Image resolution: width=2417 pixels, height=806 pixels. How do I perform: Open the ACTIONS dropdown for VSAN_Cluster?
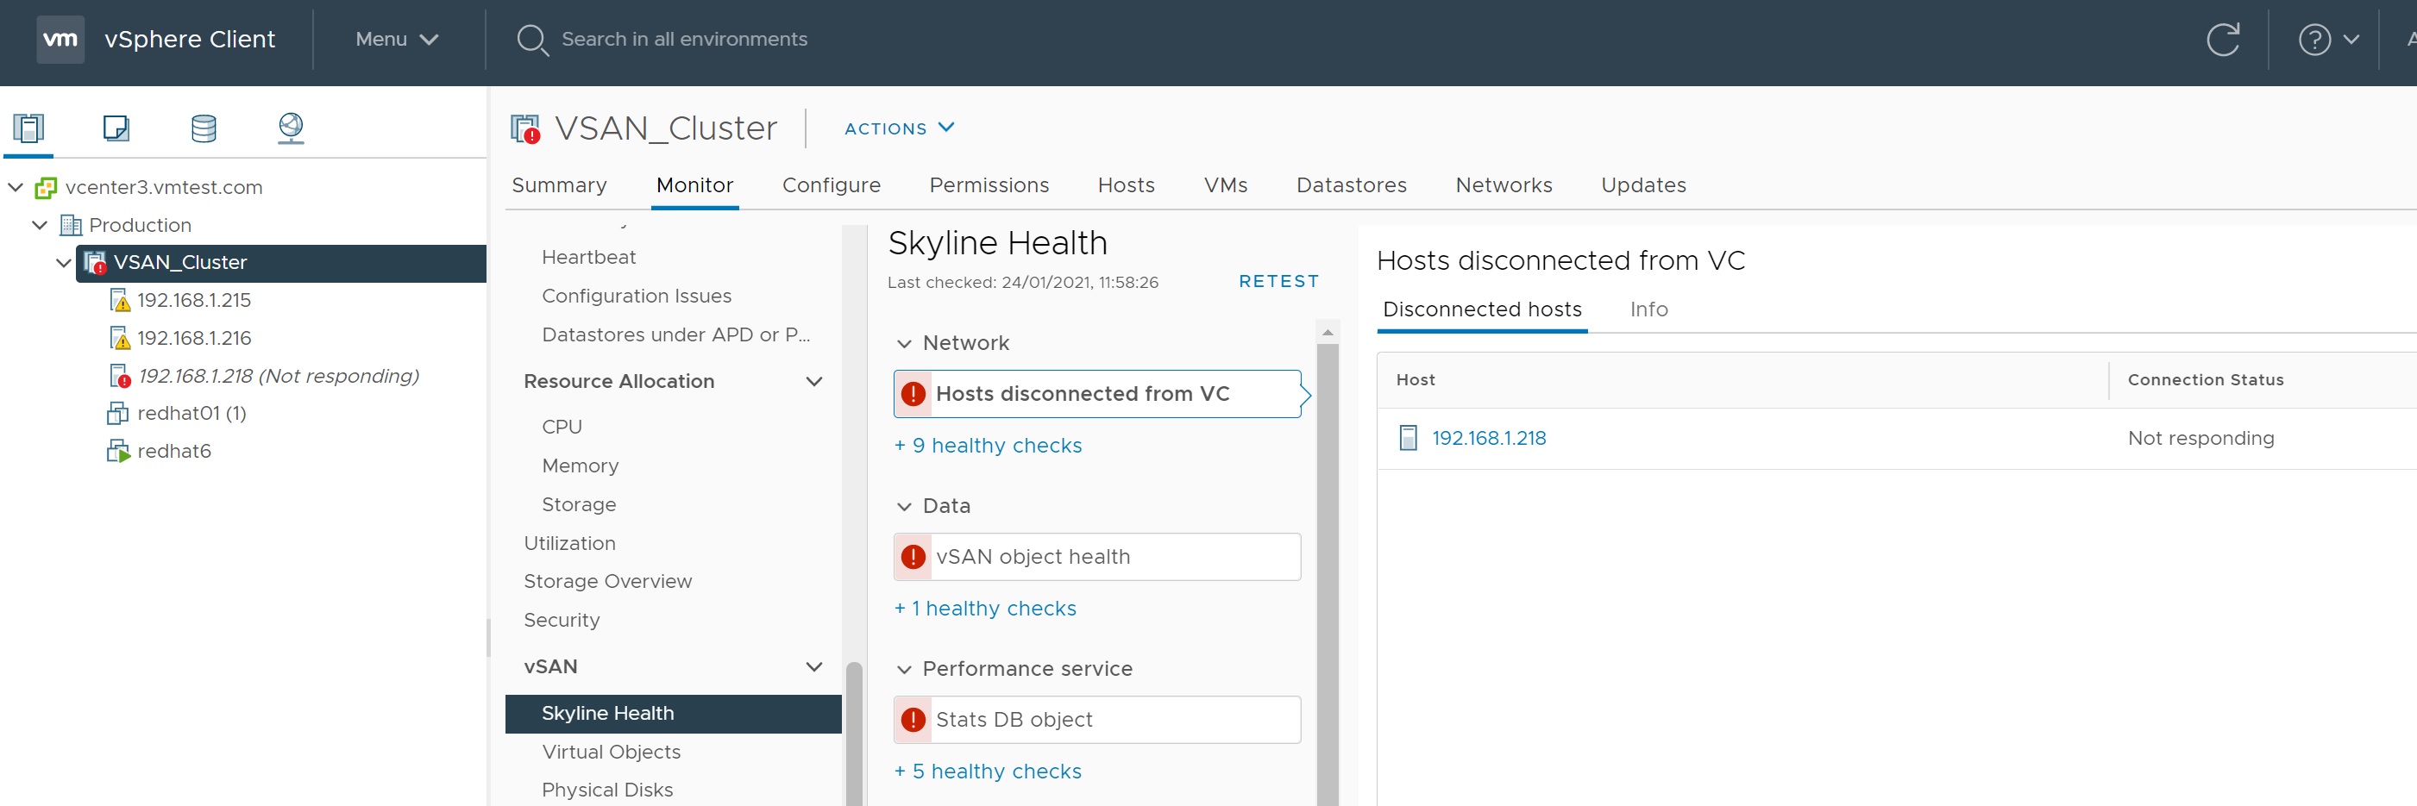(898, 128)
